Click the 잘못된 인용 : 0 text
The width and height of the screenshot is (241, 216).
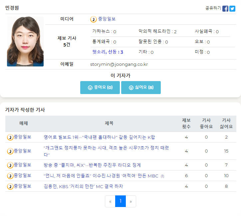(153, 42)
